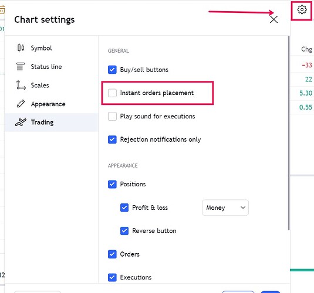Close the Chart settings dialog

click(274, 19)
